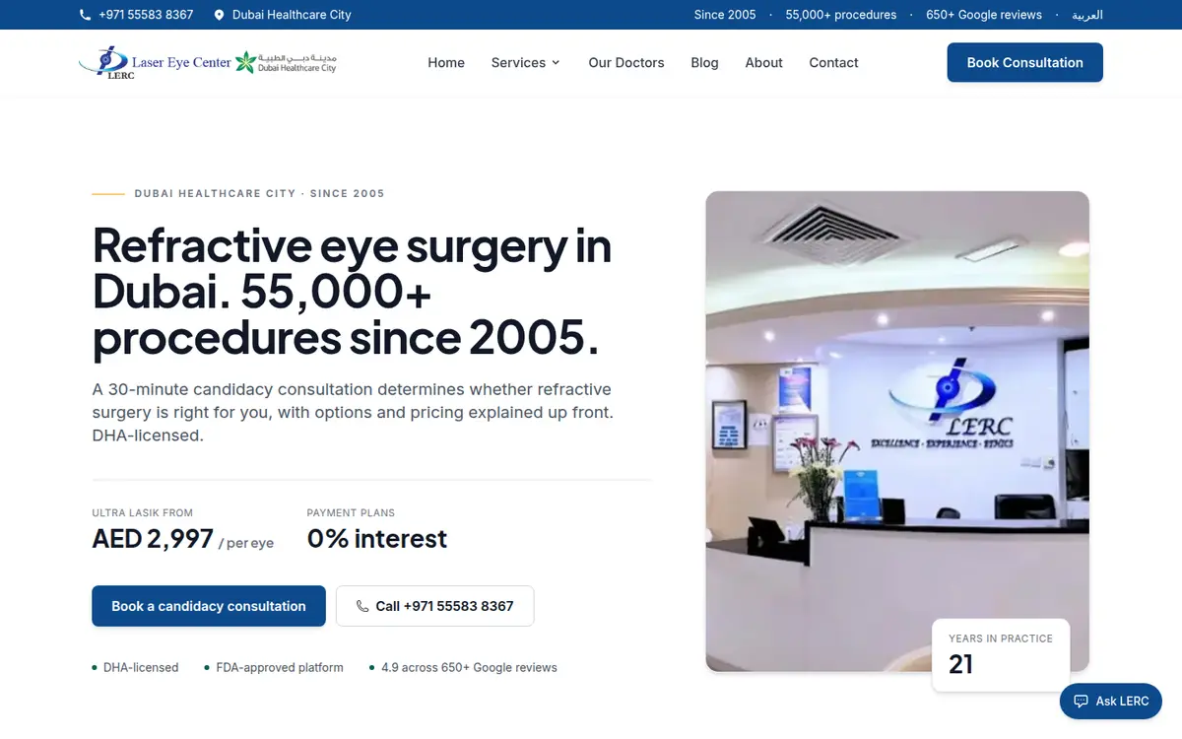Viewport: 1182px width, 739px height.
Task: Go to the Home menu item
Action: click(x=446, y=62)
